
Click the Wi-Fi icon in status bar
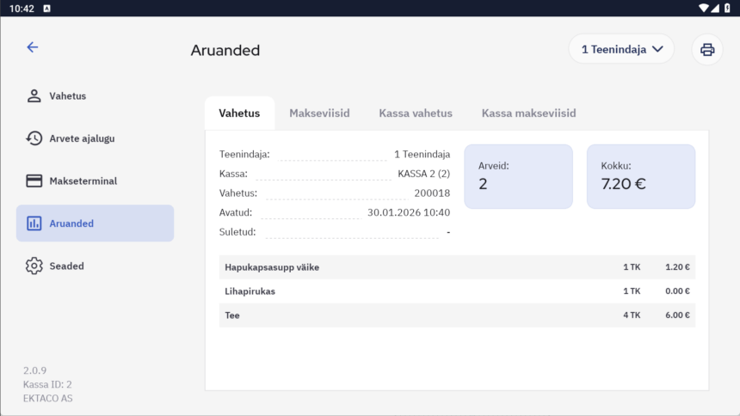click(x=704, y=8)
